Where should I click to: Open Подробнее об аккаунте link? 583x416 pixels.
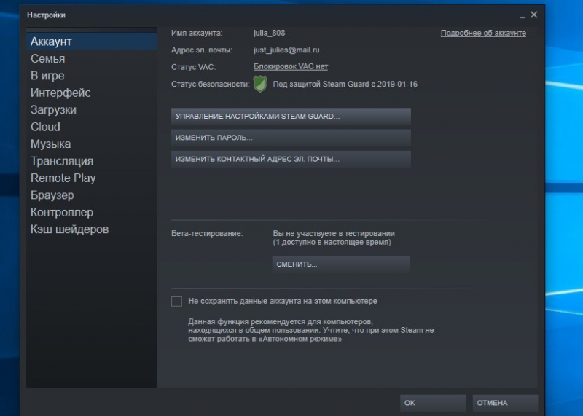pos(483,33)
